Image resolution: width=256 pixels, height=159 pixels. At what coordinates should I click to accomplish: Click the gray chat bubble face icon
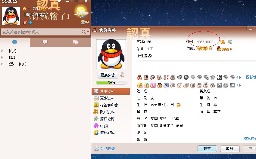point(226,85)
